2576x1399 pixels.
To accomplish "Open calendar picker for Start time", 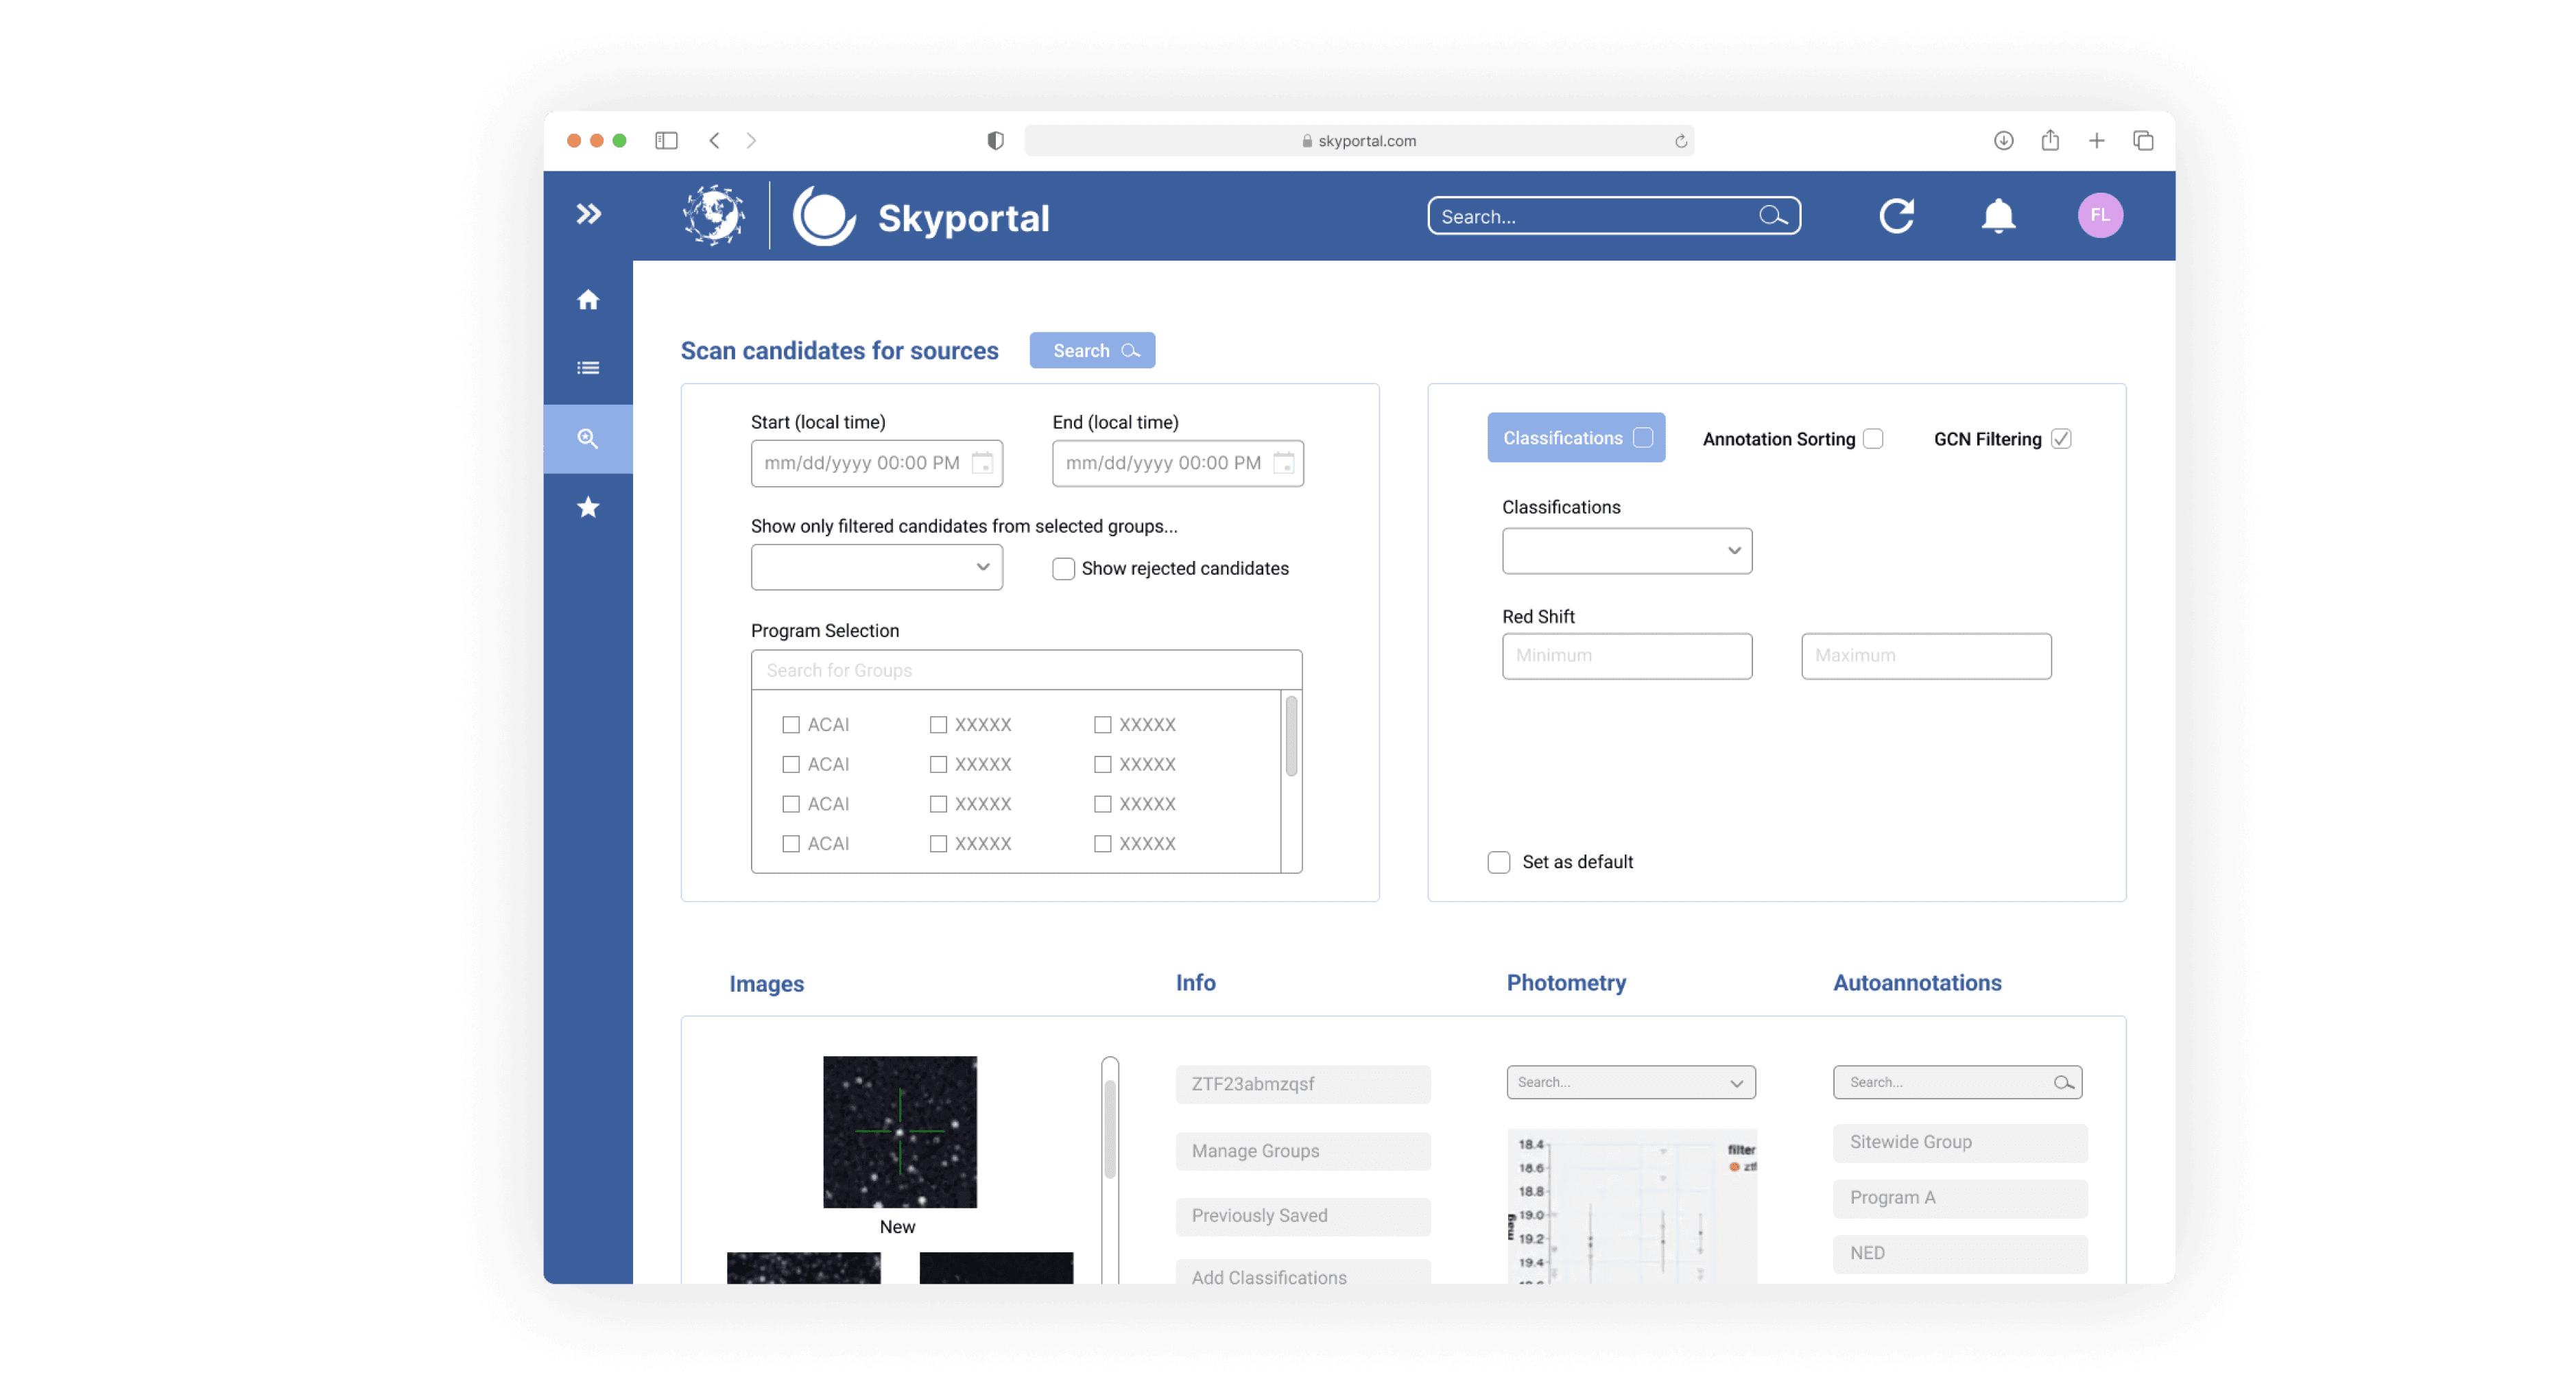I will point(982,463).
